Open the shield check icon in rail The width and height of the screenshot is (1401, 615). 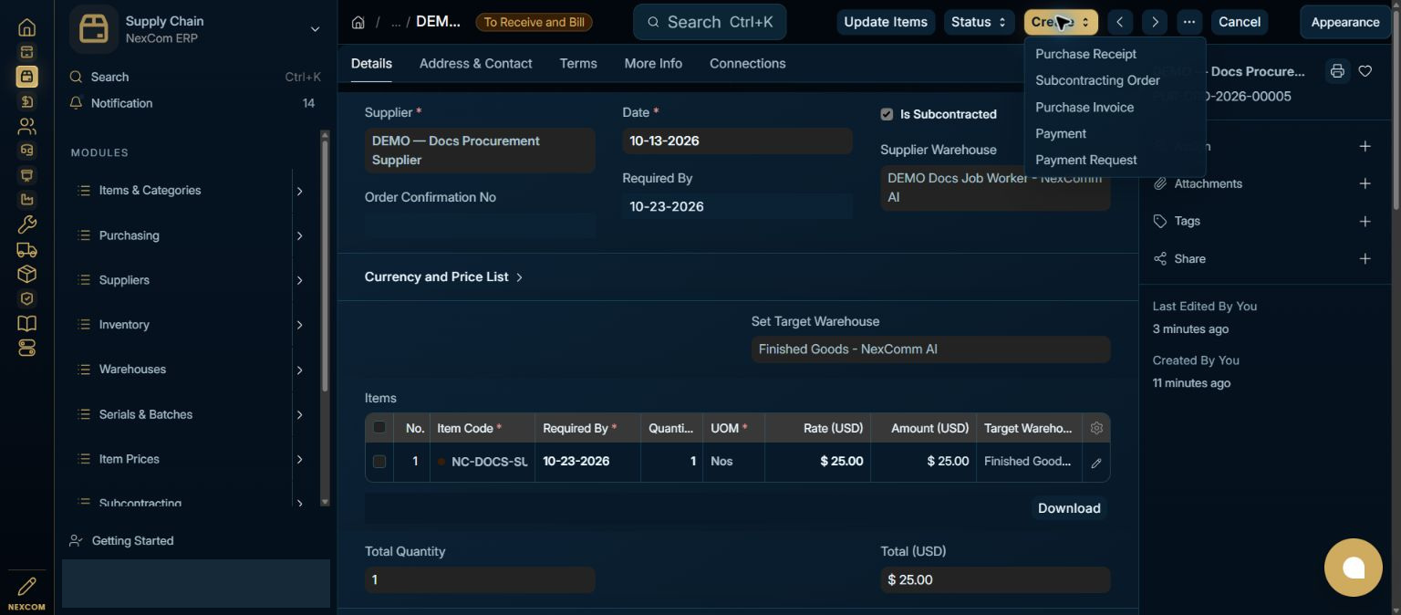click(x=26, y=298)
